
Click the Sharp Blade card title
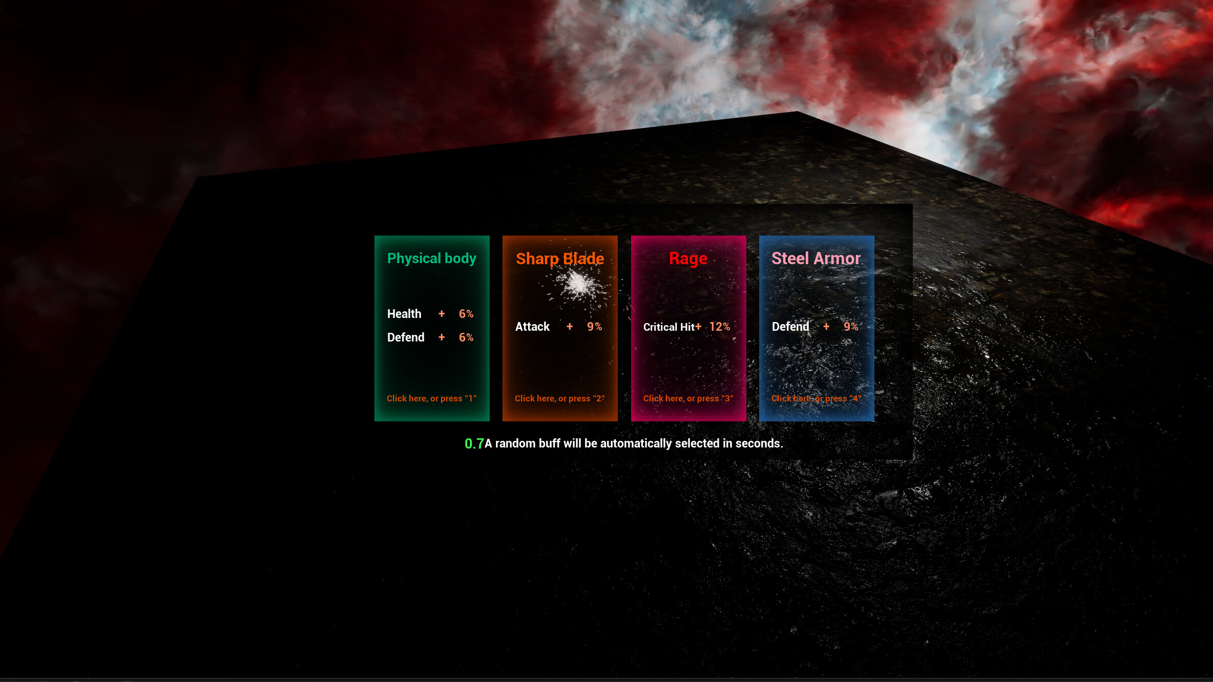coord(560,259)
